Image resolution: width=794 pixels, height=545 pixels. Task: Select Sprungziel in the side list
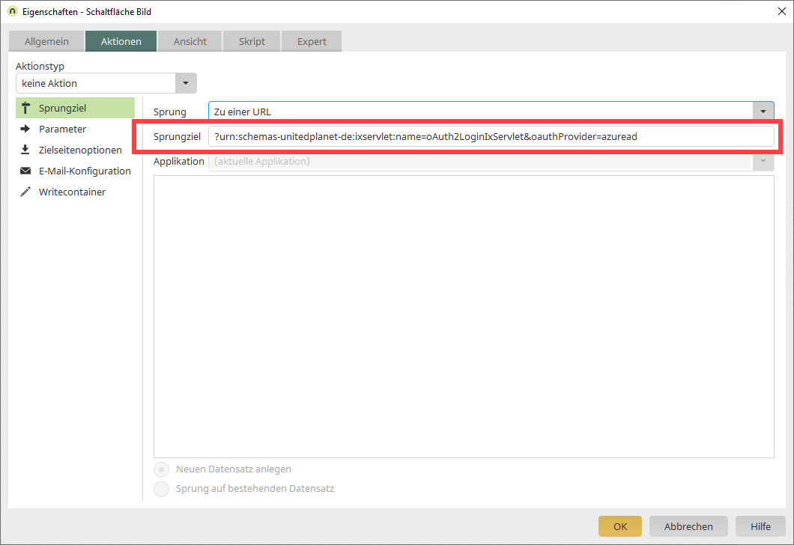pyautogui.click(x=76, y=108)
